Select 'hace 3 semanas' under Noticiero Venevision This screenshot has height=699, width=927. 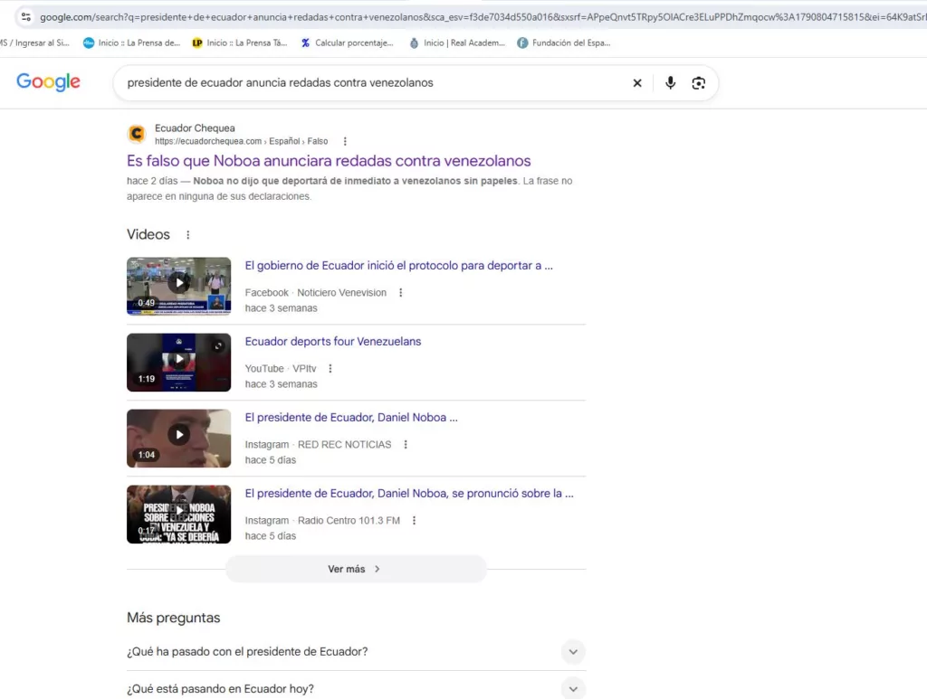[x=281, y=308]
